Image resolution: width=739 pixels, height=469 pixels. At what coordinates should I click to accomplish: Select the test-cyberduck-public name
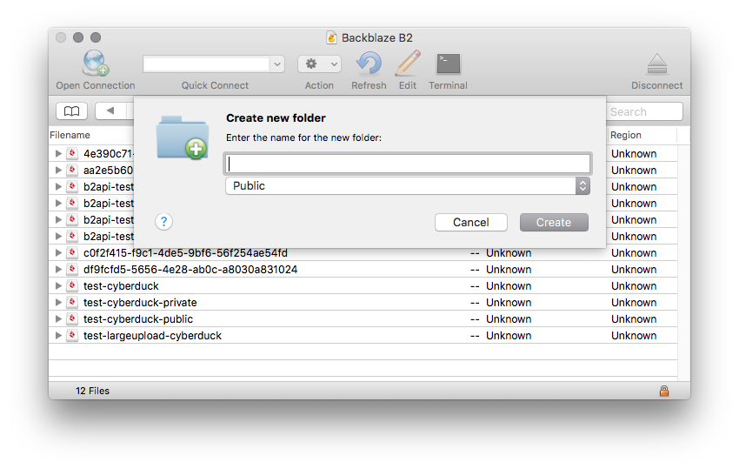click(138, 319)
